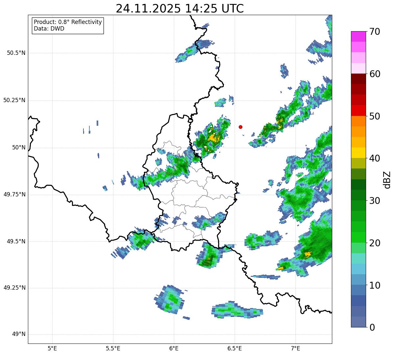The height and width of the screenshot is (355, 395).
Task: Click the 5.5°E longitude label
Action: [x=113, y=348]
